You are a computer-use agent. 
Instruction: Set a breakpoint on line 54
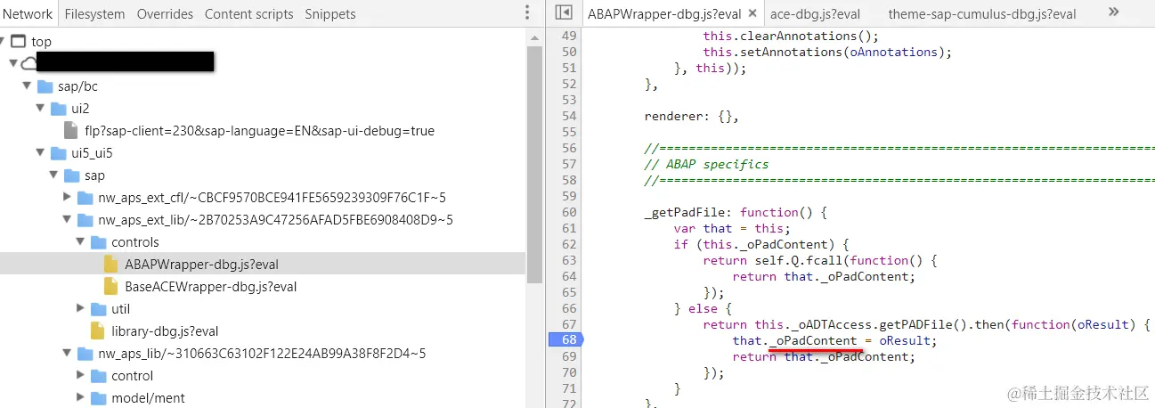coord(569,116)
